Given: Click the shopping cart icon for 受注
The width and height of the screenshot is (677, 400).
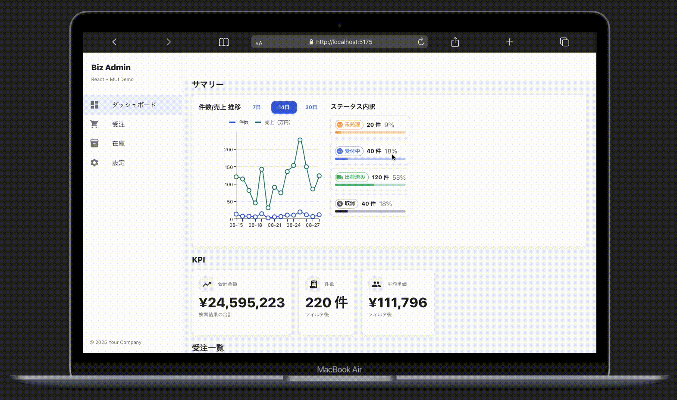Looking at the screenshot, I should click(94, 124).
